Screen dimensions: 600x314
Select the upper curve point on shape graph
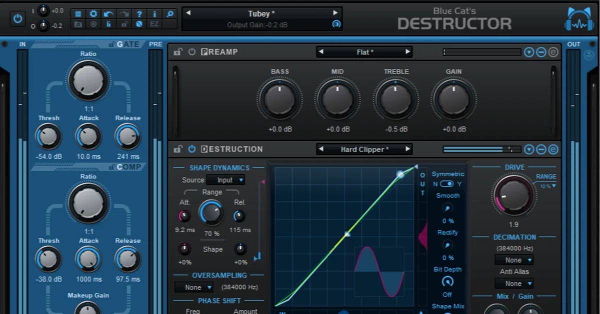(400, 174)
